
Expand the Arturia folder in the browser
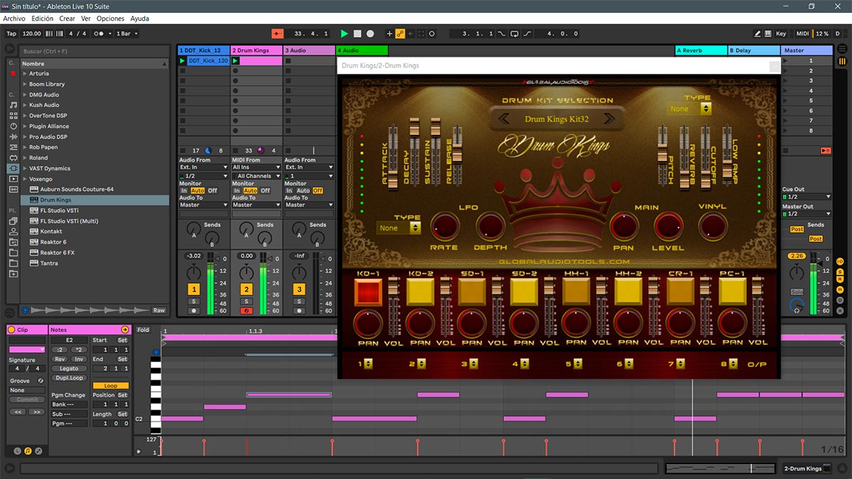(24, 74)
